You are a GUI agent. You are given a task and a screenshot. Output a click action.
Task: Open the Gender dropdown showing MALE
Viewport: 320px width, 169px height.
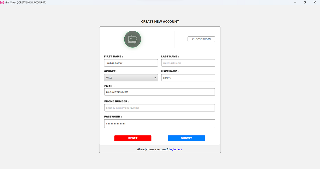tap(131, 78)
